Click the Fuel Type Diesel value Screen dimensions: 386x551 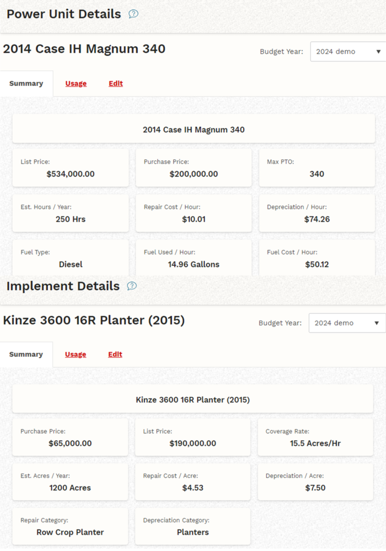(x=71, y=265)
